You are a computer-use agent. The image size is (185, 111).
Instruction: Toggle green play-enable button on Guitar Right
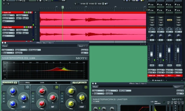pyautogui.click(x=27, y=27)
